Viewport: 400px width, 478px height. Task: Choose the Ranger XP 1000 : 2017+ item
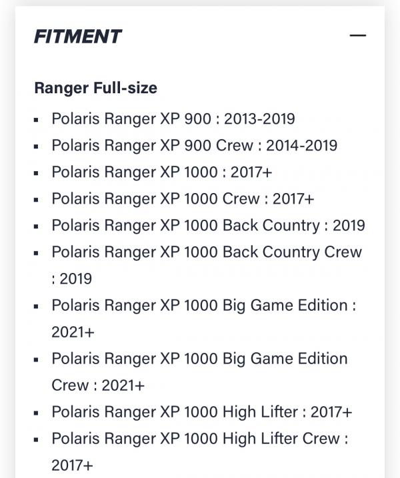pos(161,172)
